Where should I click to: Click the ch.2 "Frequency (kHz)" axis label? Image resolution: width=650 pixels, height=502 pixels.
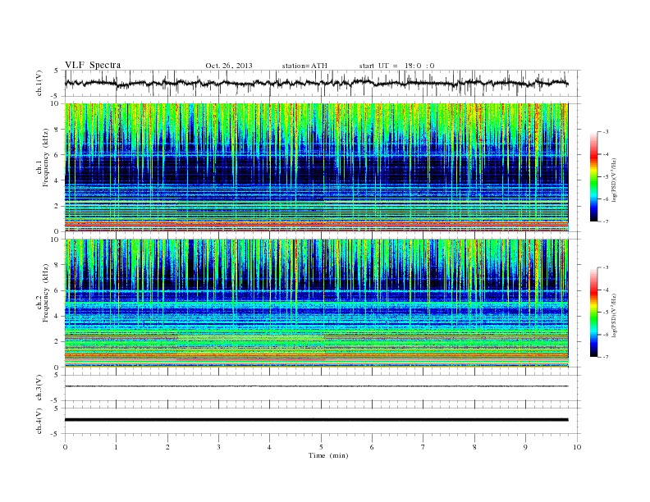click(46, 293)
